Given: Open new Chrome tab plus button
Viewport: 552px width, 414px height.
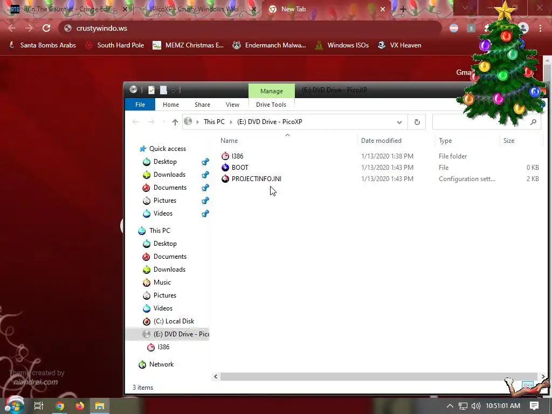Looking at the screenshot, I should pos(403,10).
